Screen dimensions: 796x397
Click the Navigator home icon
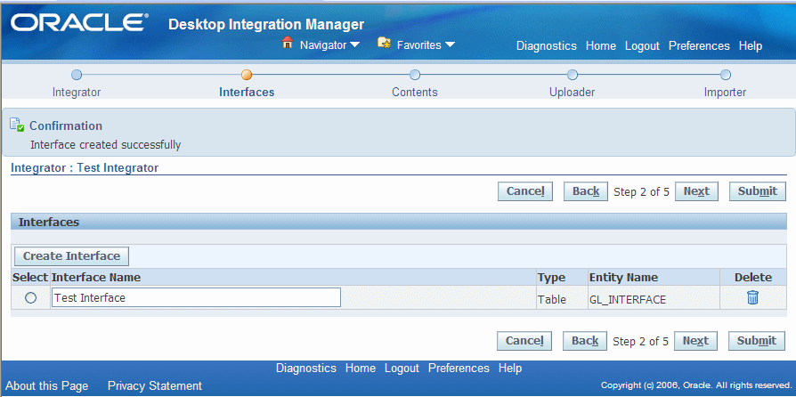288,43
